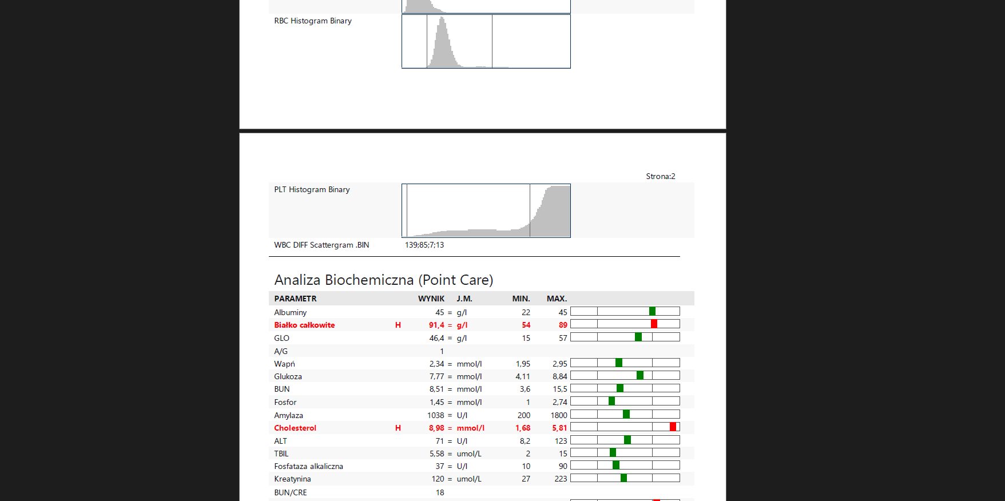Click green marker in Albuminy range bar
This screenshot has width=1005, height=501.
(x=652, y=311)
